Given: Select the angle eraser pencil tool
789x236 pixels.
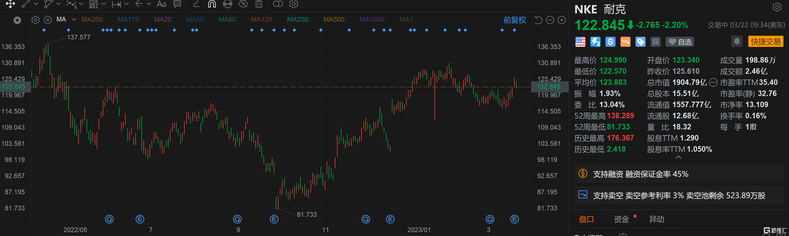Looking at the screenshot, I should [196, 4].
